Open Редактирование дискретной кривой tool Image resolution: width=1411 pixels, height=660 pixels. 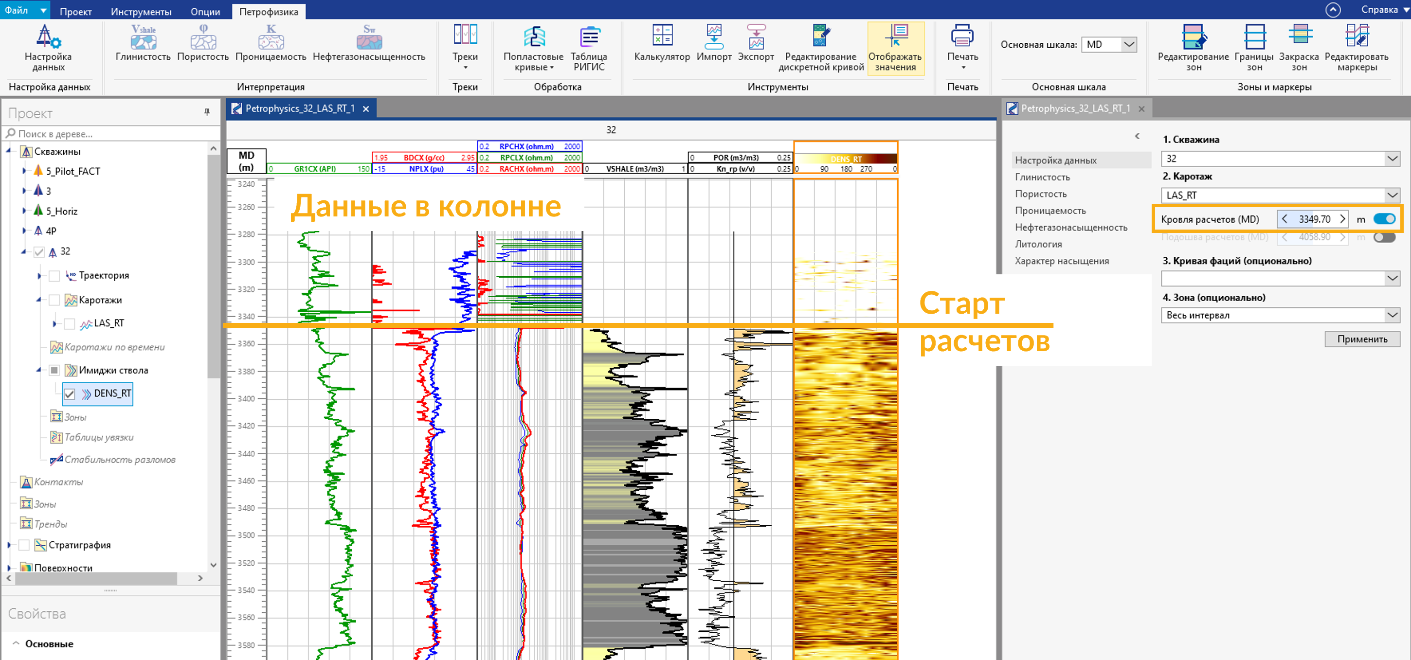tap(820, 48)
